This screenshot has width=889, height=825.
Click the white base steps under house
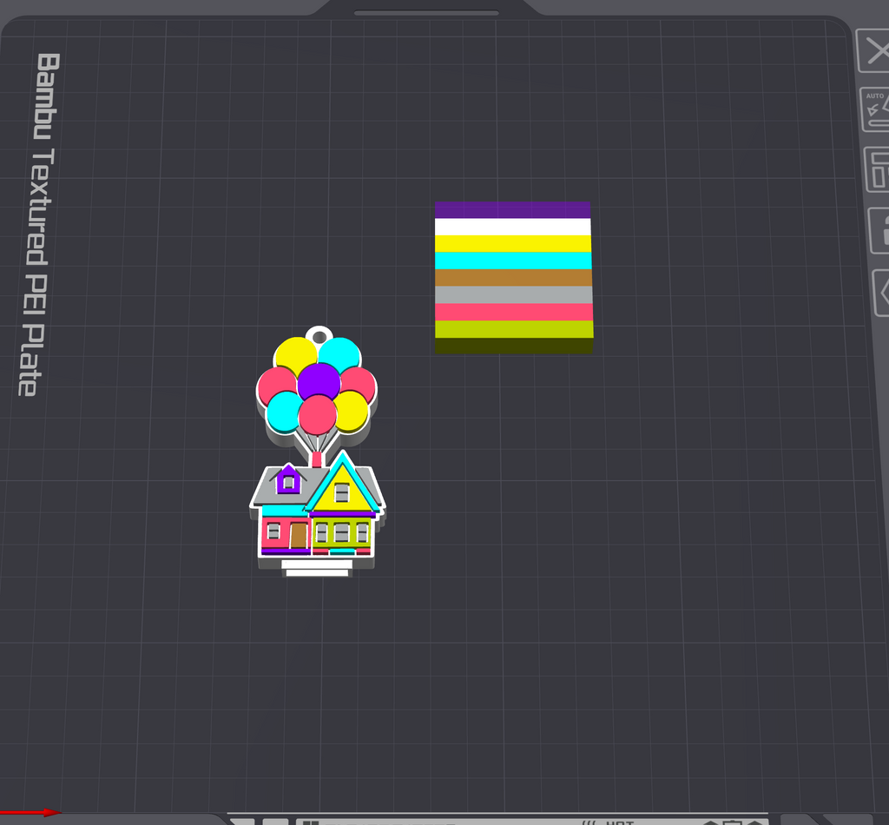(x=317, y=568)
